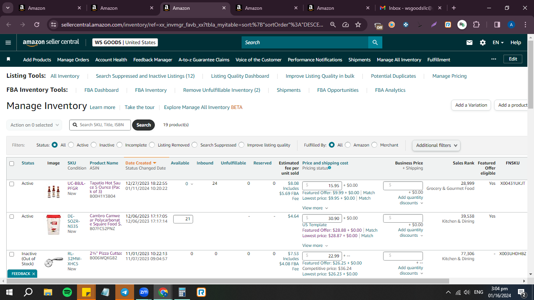Image resolution: width=534 pixels, height=300 pixels.
Task: Filter status by Active radio button
Action: (71, 145)
